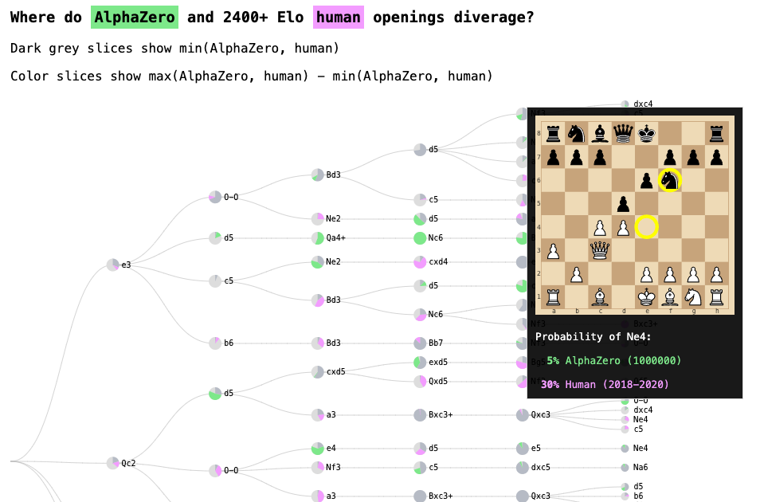Click the Qxc3 node leading to d5 and b6
This screenshot has width=760, height=502.
pyautogui.click(x=523, y=496)
